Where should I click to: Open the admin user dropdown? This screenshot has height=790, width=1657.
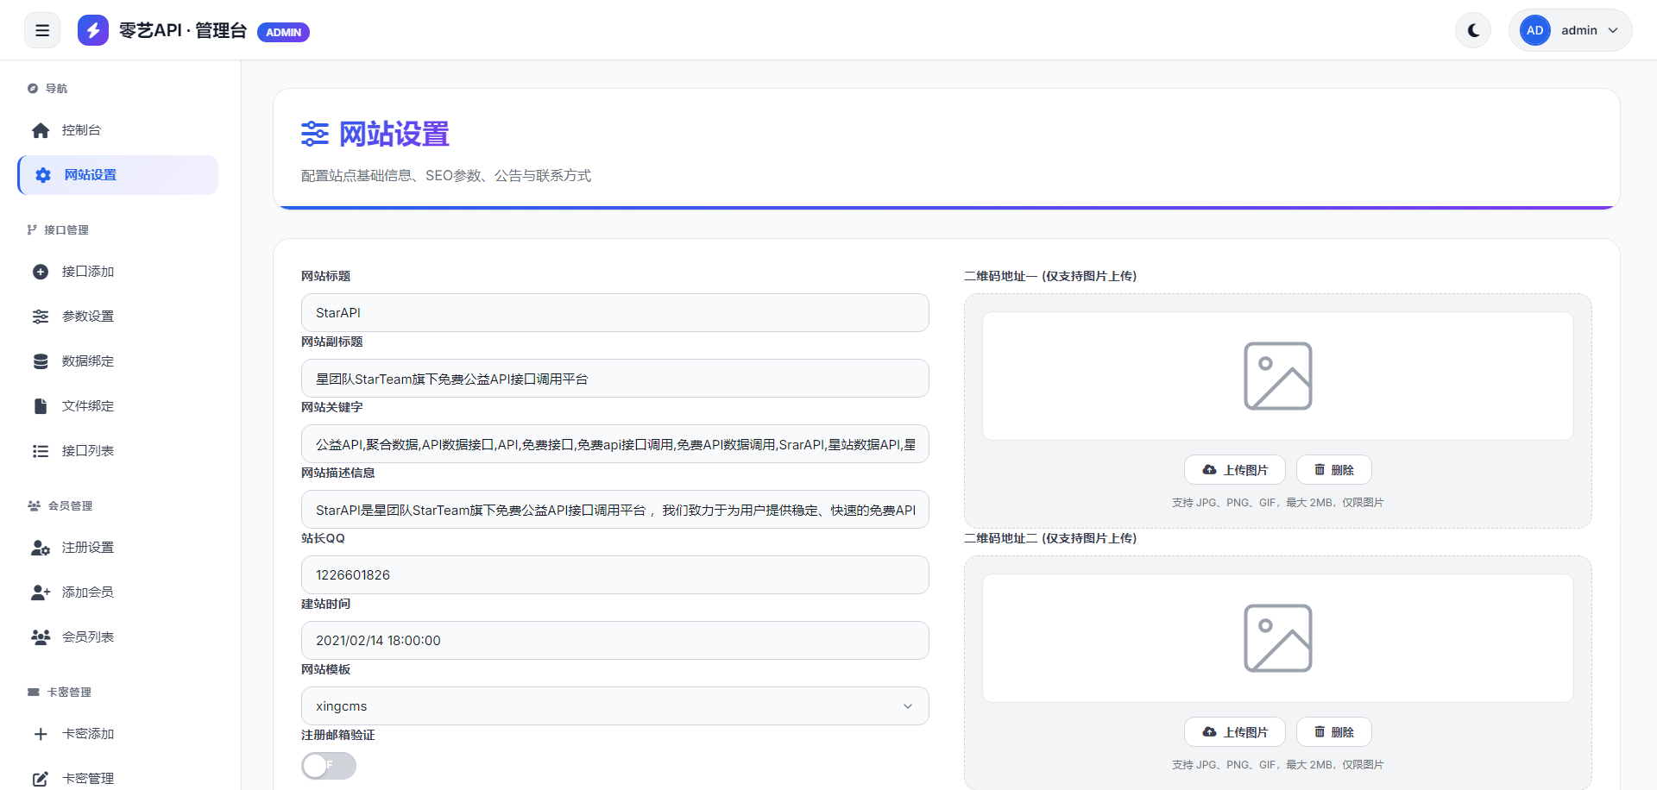click(1570, 31)
